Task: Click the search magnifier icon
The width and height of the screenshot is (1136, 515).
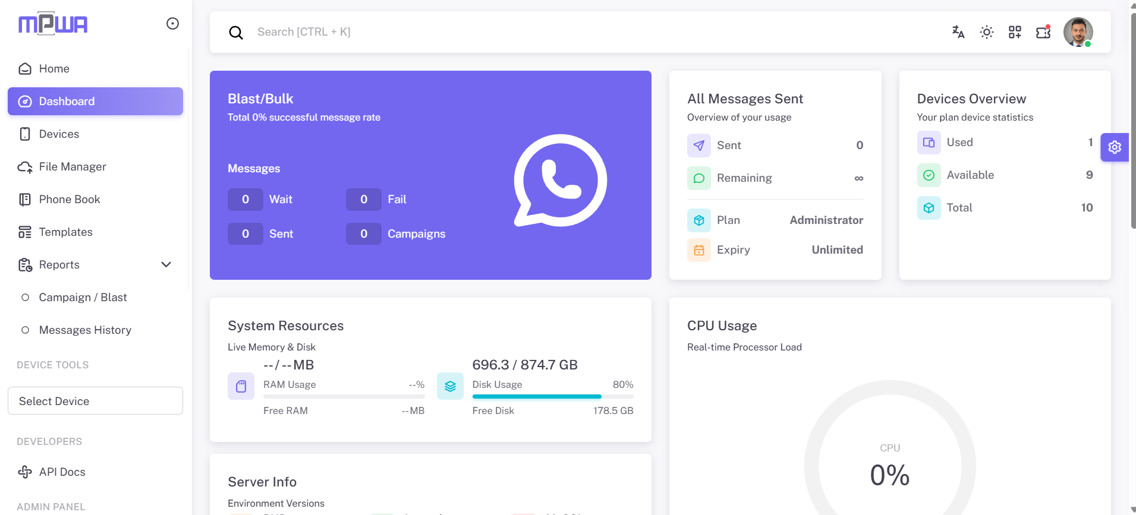Action: [x=236, y=33]
